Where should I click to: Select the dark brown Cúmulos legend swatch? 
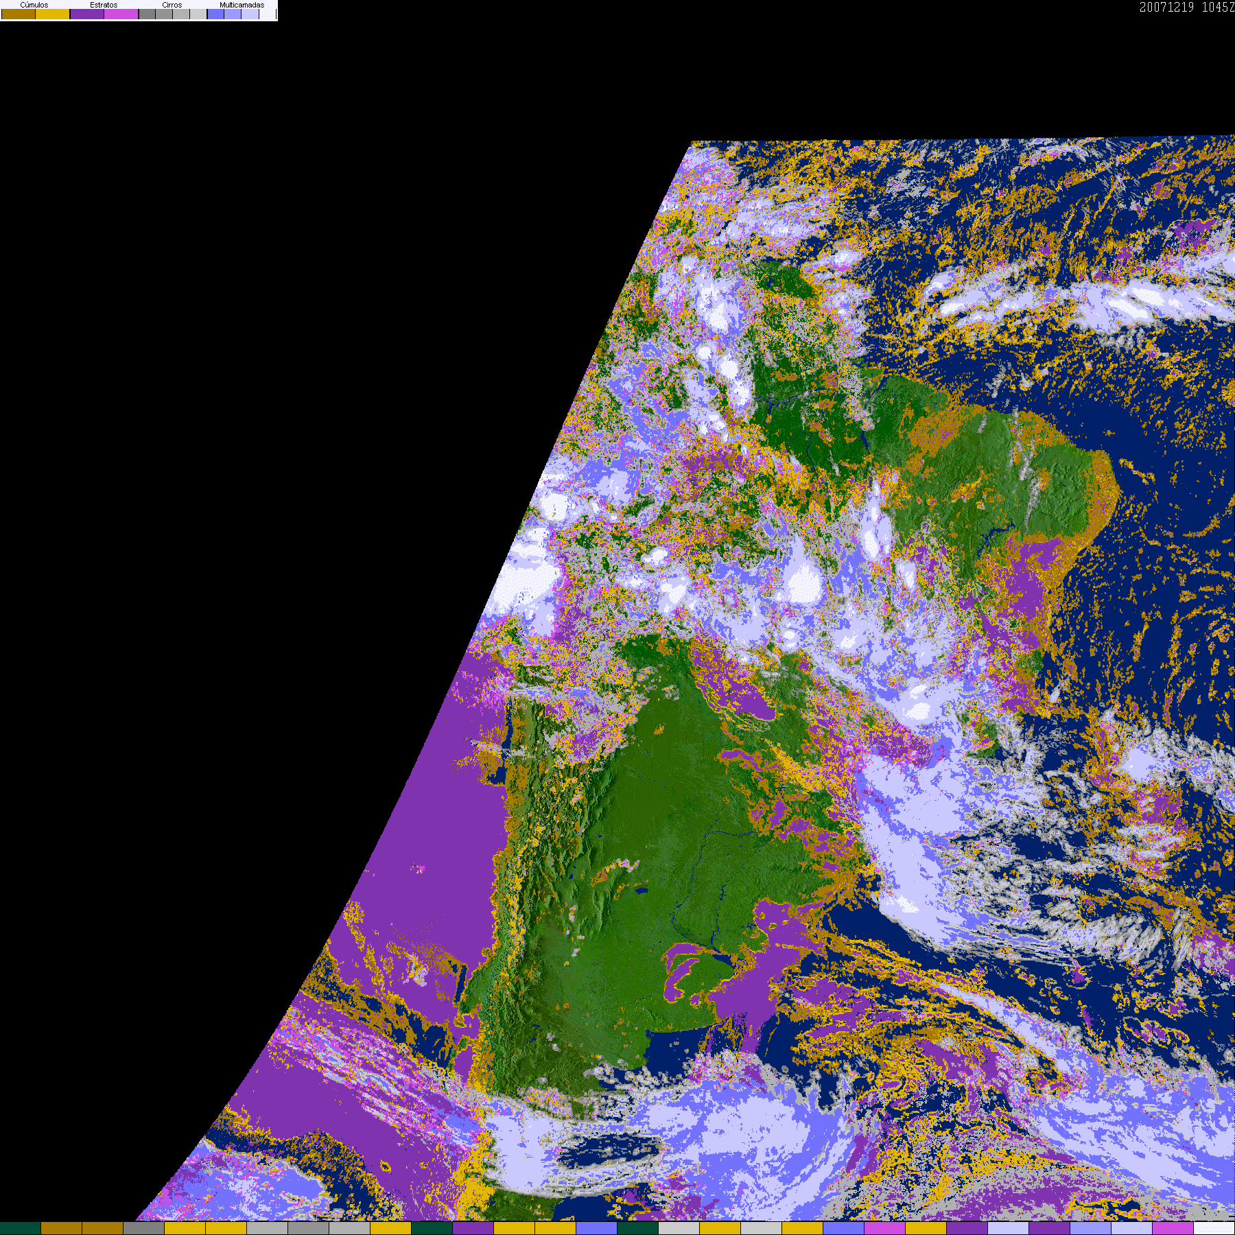coord(19,14)
